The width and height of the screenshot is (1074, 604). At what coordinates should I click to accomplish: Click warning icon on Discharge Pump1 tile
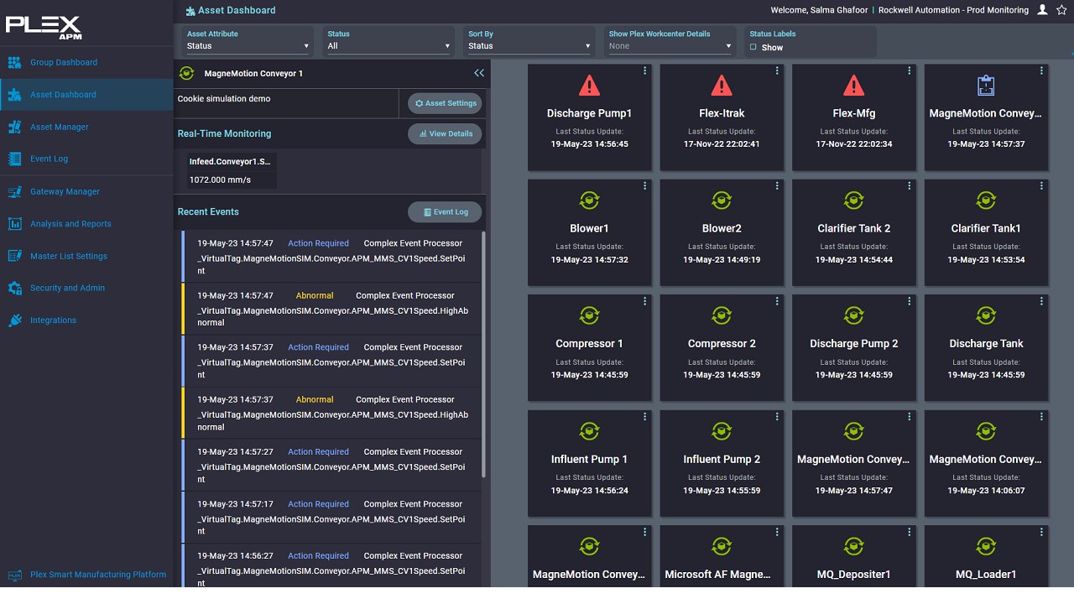click(x=589, y=86)
